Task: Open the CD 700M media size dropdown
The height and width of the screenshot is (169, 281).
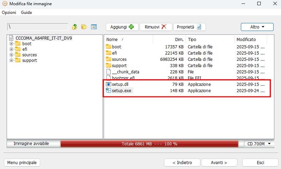Action: tap(259, 144)
